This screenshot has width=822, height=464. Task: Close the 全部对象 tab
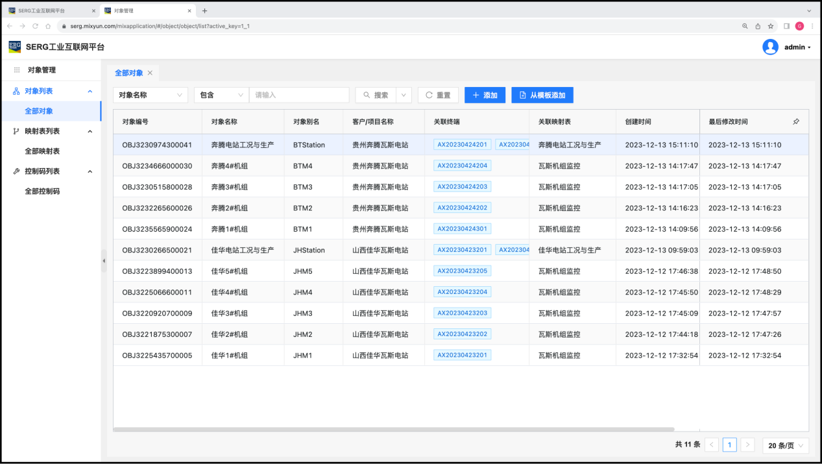[x=150, y=73]
